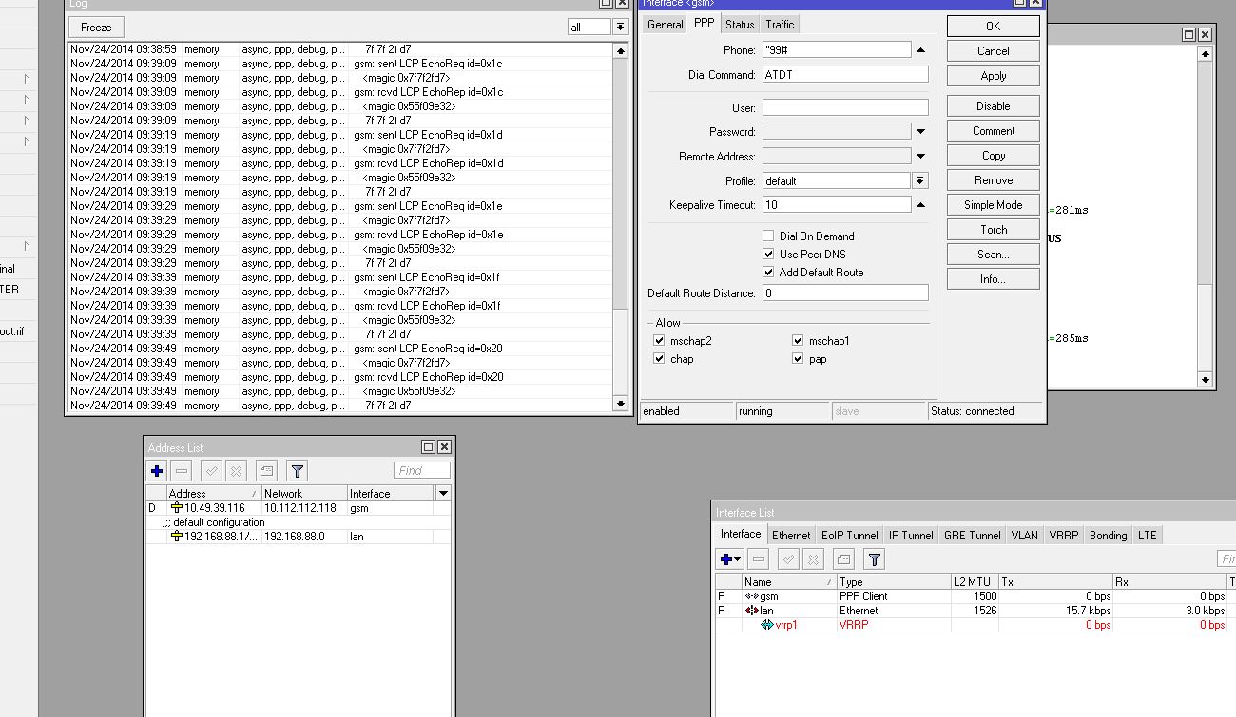This screenshot has height=717, width=1236.
Task: Open the Bonding tab
Action: tap(1109, 536)
